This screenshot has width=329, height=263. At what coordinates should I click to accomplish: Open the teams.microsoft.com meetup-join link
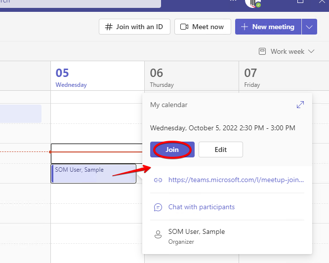pos(236,180)
